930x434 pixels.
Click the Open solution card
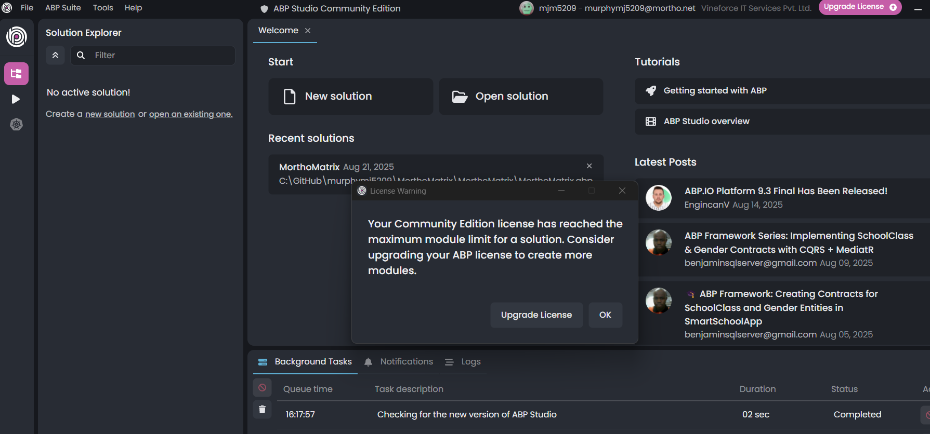click(x=521, y=97)
